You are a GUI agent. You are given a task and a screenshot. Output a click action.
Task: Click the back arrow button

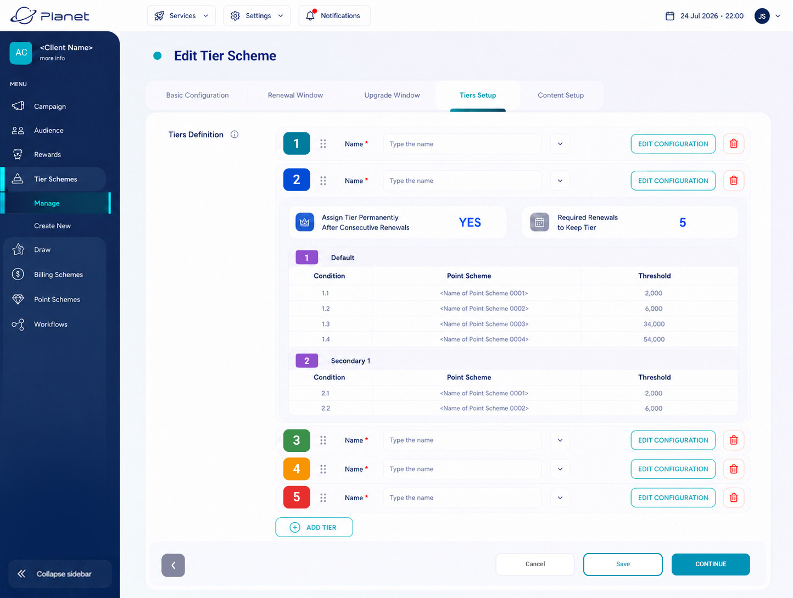click(173, 565)
